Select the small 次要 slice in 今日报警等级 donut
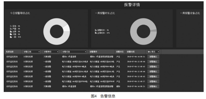This screenshot has height=99, width=206. coord(67,28)
